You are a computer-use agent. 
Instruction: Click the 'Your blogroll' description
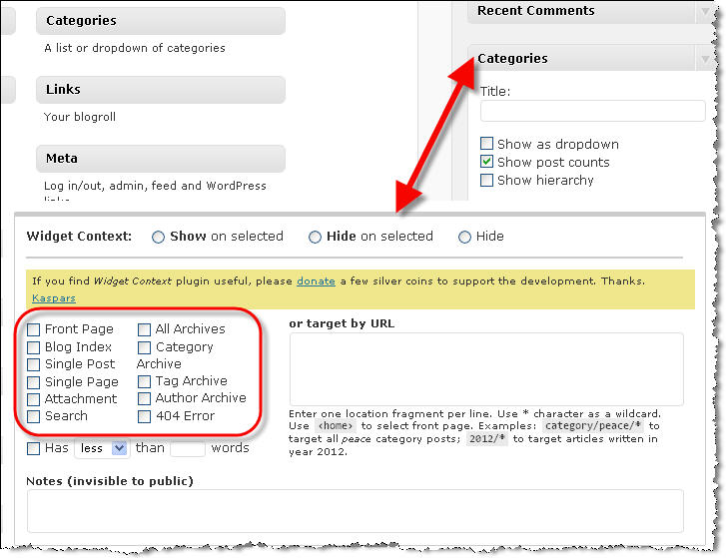tap(80, 117)
